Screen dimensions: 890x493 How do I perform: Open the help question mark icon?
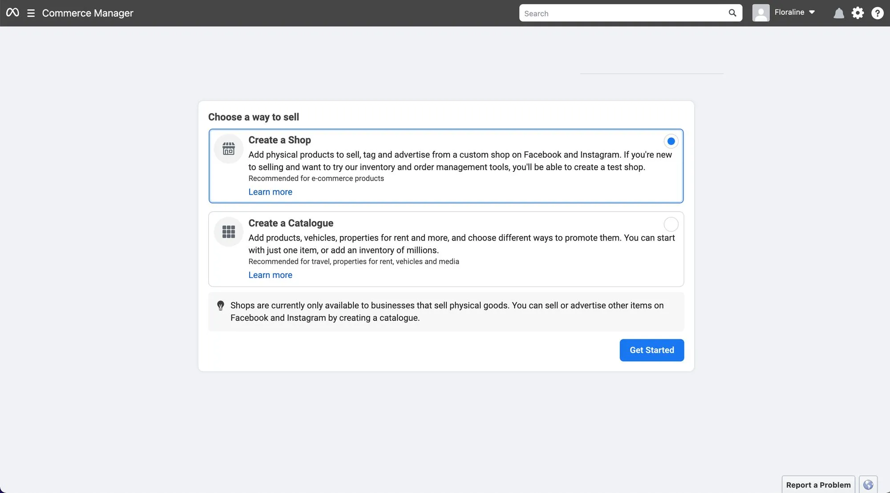[x=877, y=13]
